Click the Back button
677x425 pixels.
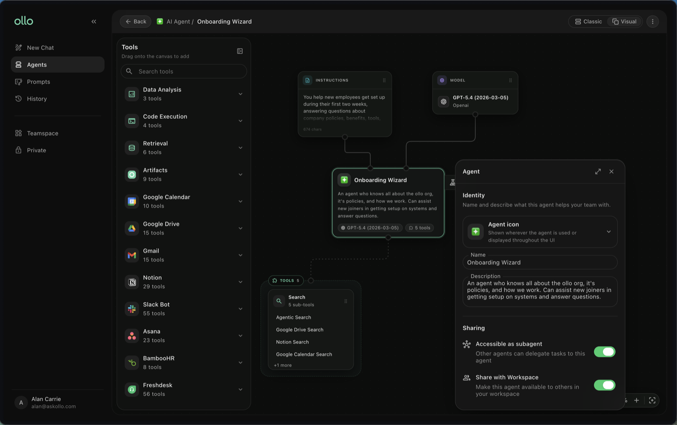tap(135, 22)
